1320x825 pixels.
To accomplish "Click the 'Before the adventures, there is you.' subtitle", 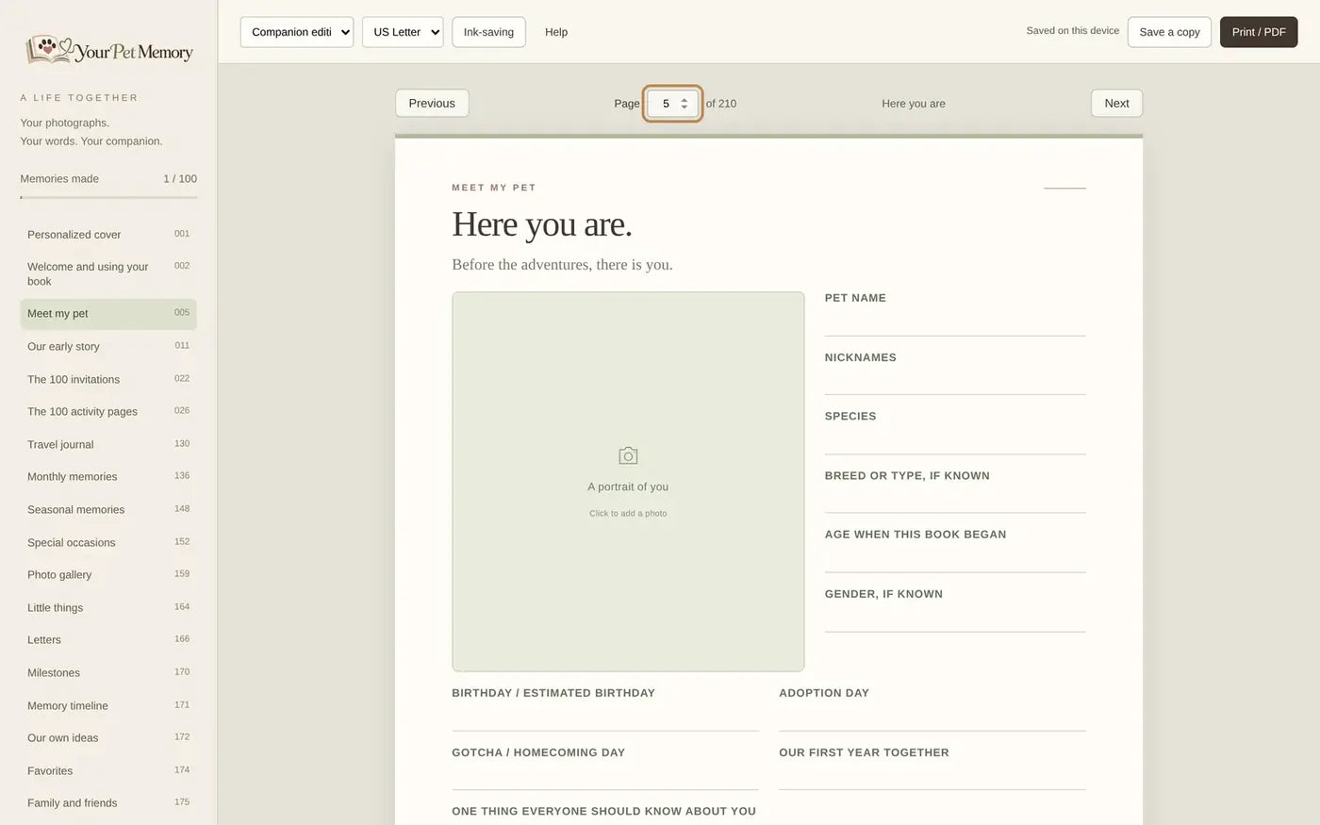I will tap(562, 265).
